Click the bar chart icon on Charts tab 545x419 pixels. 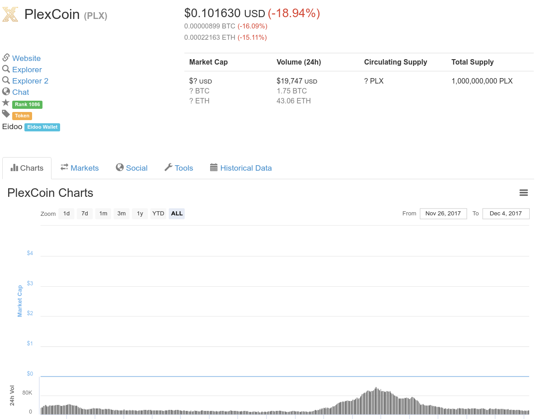[x=14, y=168]
